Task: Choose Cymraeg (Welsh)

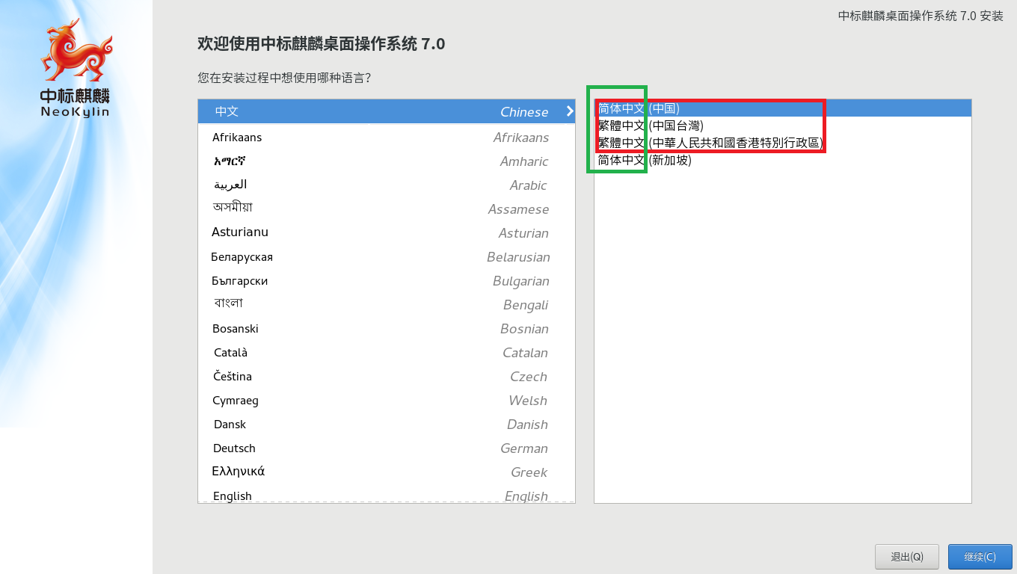Action: (387, 401)
